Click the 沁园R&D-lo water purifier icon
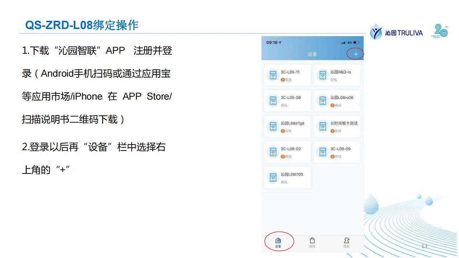The height and width of the screenshot is (258, 459). [323, 76]
